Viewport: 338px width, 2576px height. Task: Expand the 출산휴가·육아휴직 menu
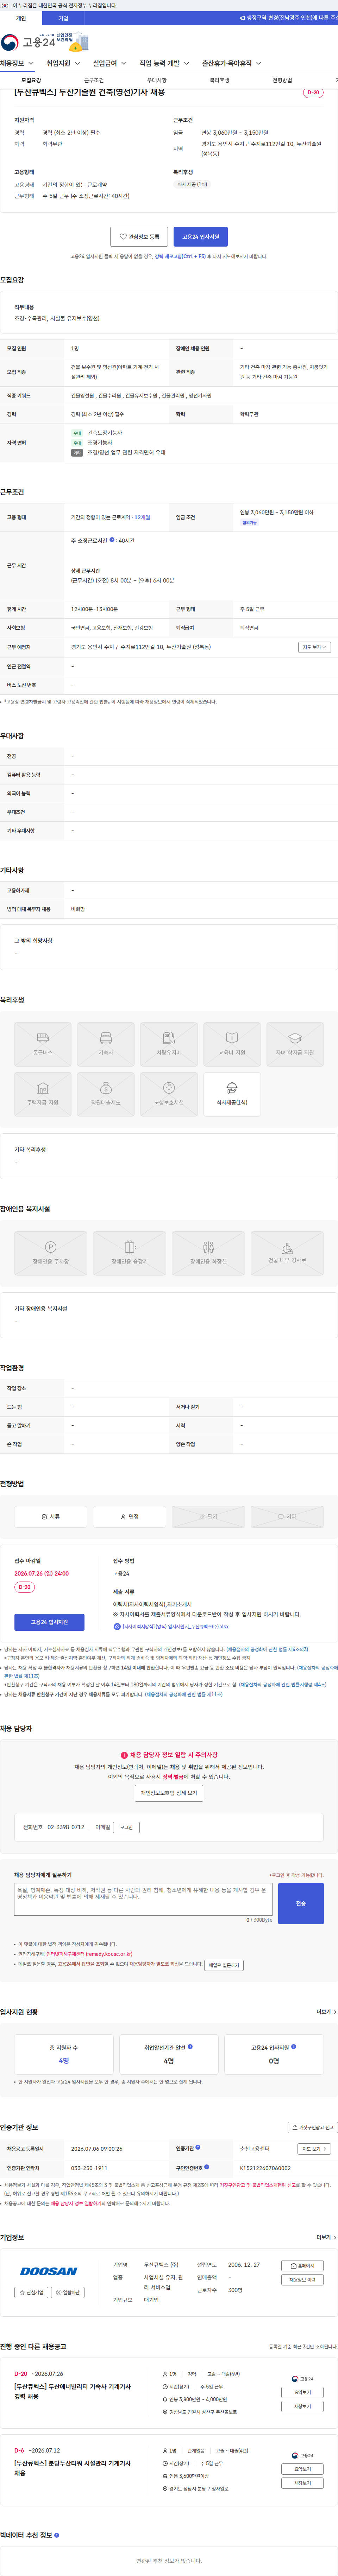(232, 63)
